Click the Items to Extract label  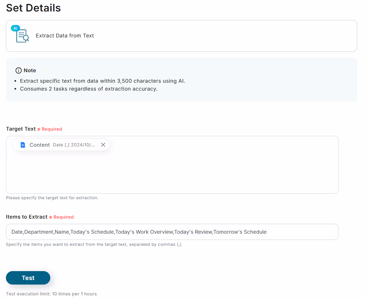pyautogui.click(x=27, y=217)
